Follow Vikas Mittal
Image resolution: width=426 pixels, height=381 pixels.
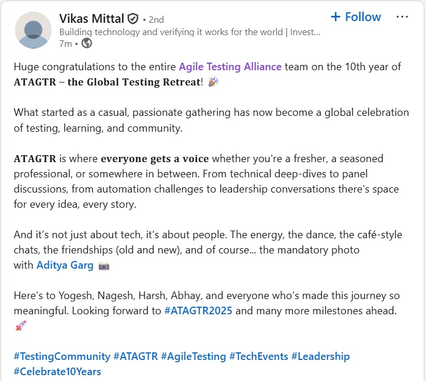pos(356,17)
